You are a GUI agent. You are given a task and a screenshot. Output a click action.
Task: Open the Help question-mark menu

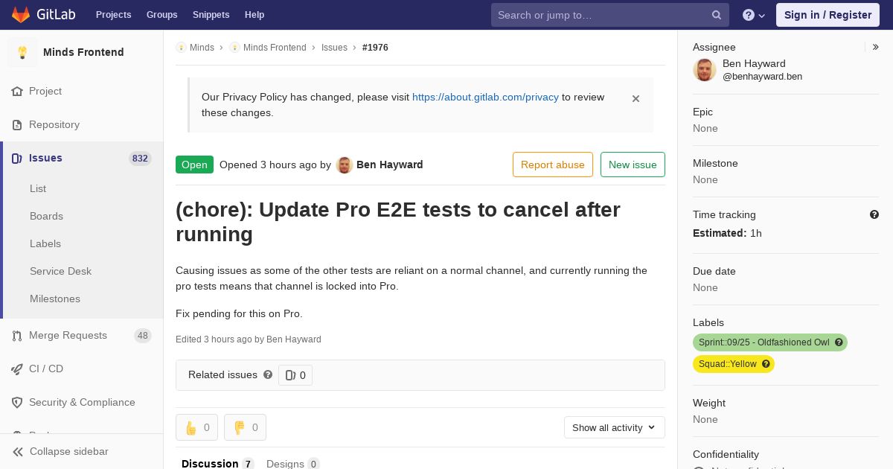(x=754, y=15)
